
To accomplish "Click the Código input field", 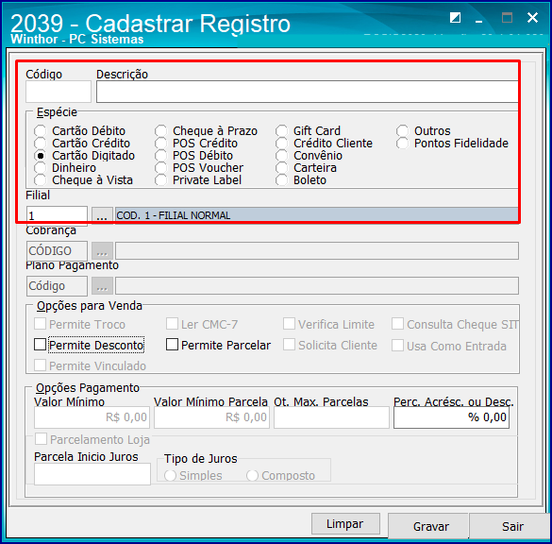I will (x=59, y=92).
